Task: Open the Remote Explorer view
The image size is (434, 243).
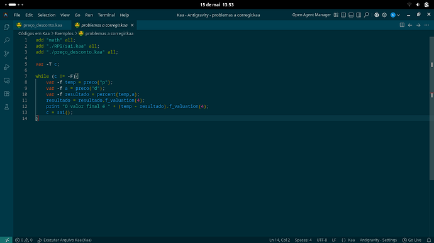Action: pos(7,80)
